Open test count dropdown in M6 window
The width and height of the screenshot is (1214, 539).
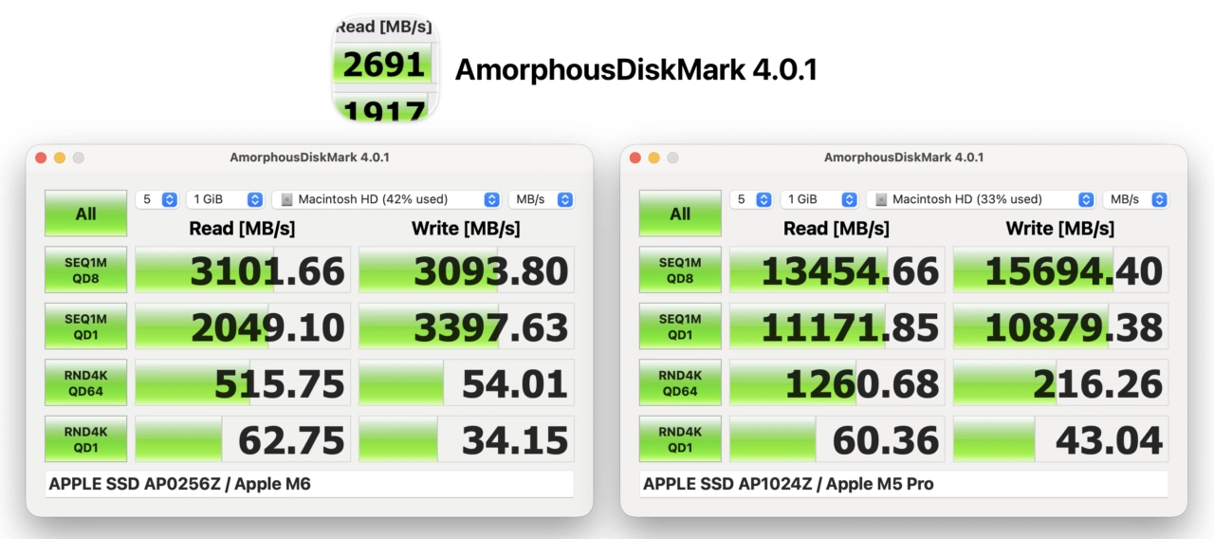157,199
